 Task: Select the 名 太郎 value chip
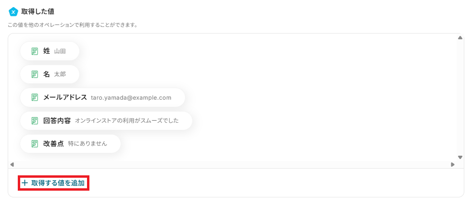click(50, 74)
